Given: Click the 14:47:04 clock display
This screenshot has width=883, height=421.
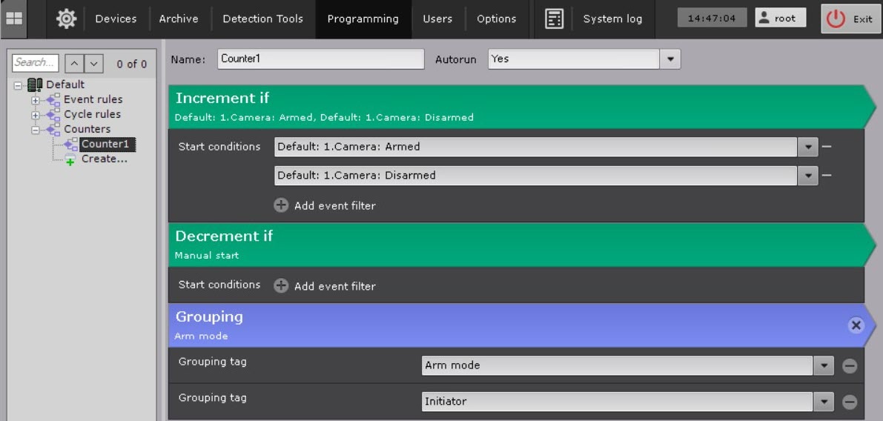Looking at the screenshot, I should 712,18.
